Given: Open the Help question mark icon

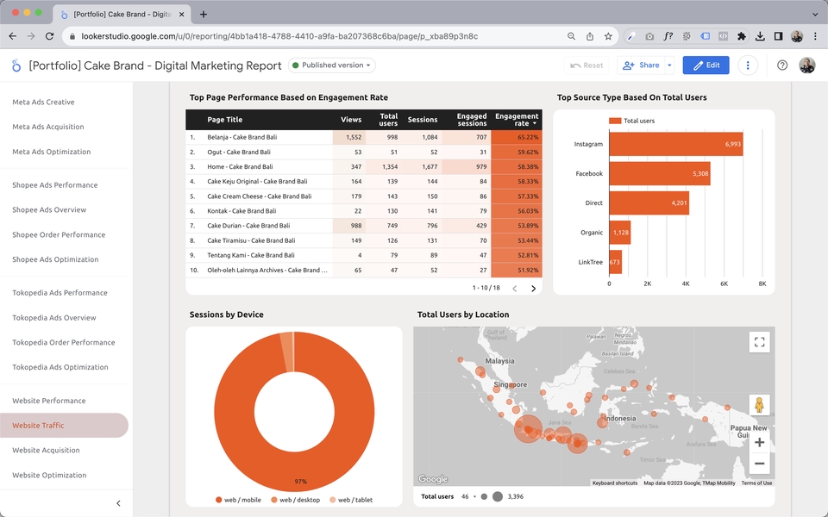Looking at the screenshot, I should [x=782, y=65].
